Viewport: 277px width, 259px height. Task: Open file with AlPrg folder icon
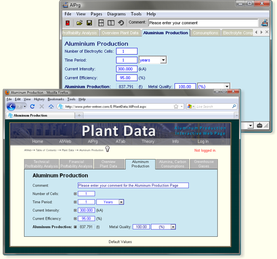click(79, 23)
